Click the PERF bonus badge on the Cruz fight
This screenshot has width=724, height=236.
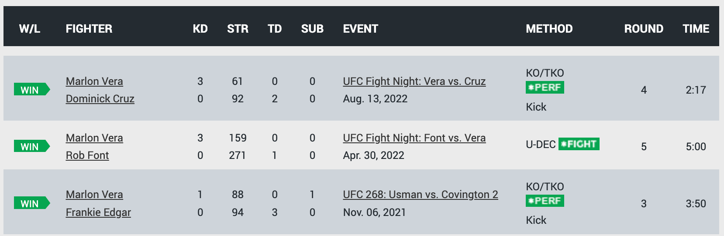pos(545,88)
